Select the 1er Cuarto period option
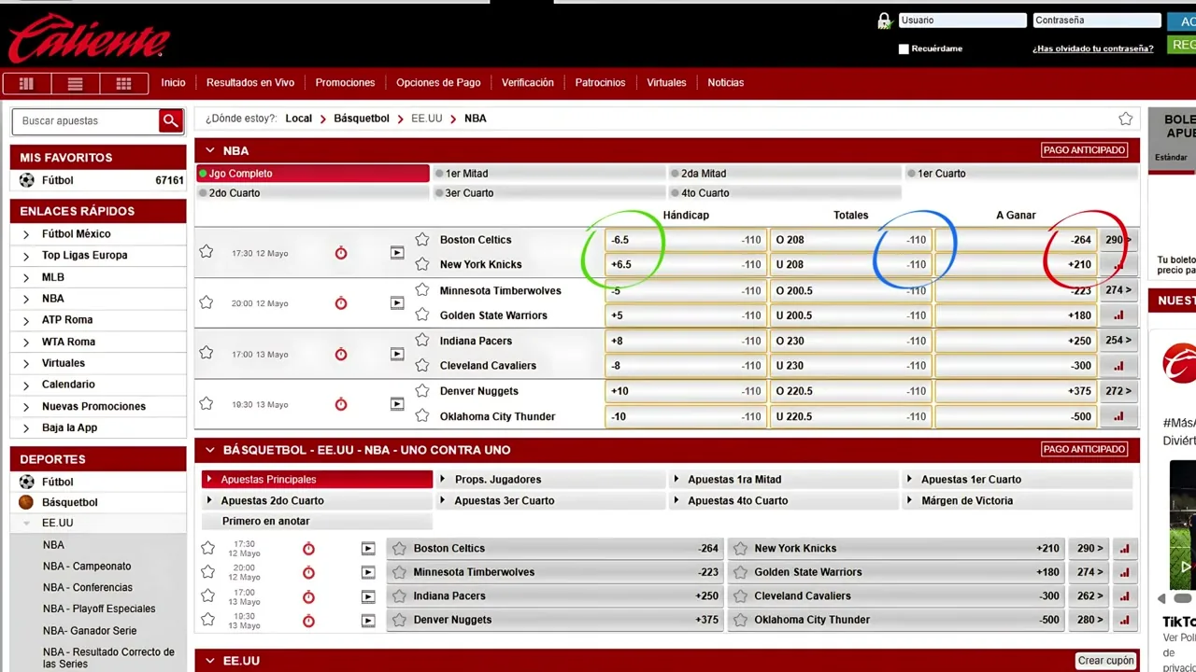1196x672 pixels. click(x=1021, y=174)
